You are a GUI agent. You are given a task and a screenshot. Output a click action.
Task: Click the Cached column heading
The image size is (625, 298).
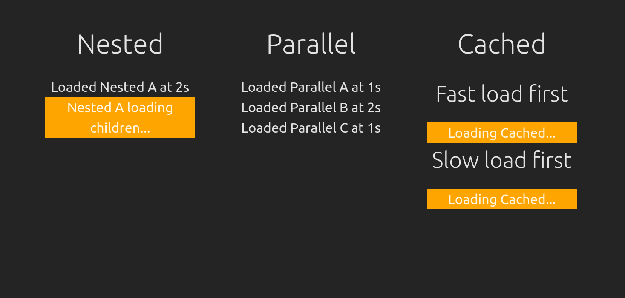coord(501,44)
